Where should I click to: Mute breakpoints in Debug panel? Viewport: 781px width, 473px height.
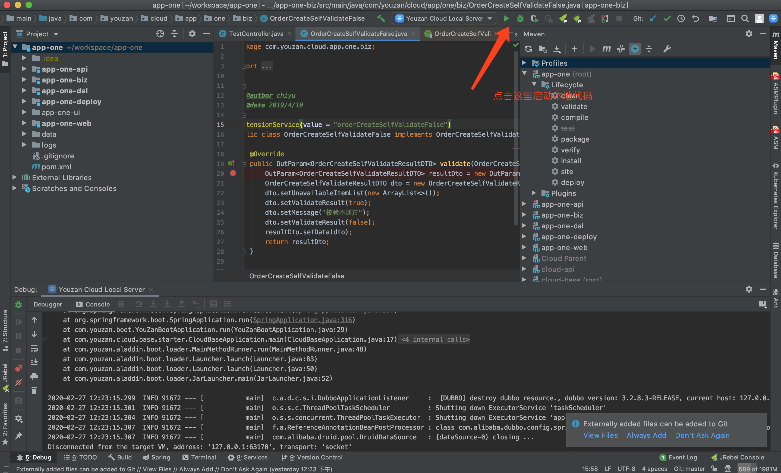point(18,382)
